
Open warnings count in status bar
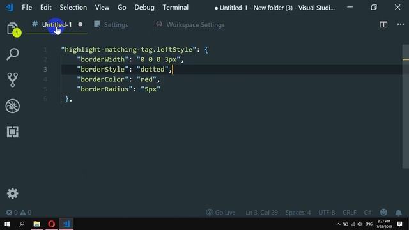tap(26, 213)
